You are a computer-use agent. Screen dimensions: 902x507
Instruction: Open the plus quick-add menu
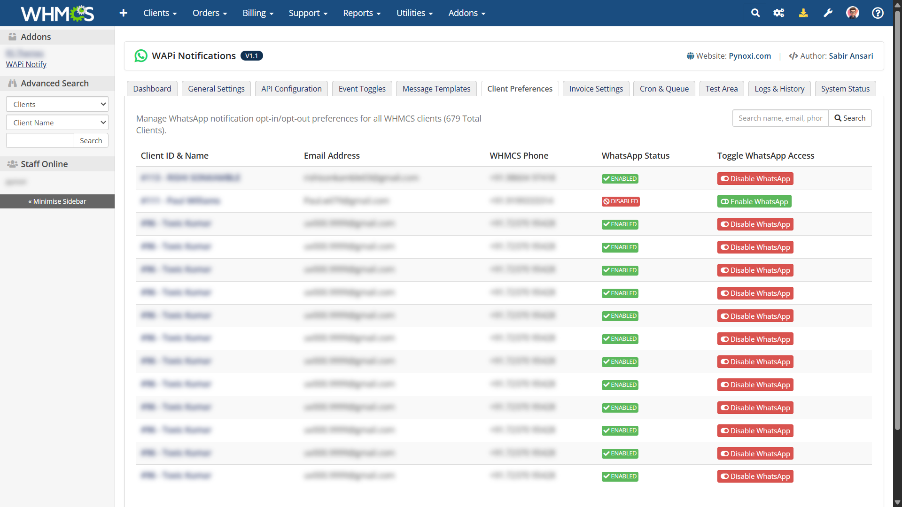point(124,13)
